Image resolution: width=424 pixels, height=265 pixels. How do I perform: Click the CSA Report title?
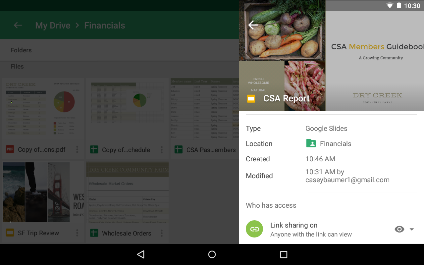click(287, 98)
